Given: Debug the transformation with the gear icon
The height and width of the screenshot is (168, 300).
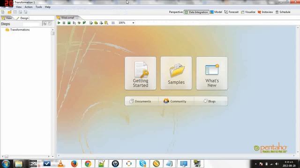Looking at the screenshot, I should click(79, 23).
